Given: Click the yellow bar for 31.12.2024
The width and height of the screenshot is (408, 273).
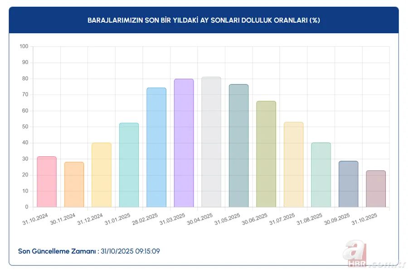Looking at the screenshot, I should coord(102,175).
